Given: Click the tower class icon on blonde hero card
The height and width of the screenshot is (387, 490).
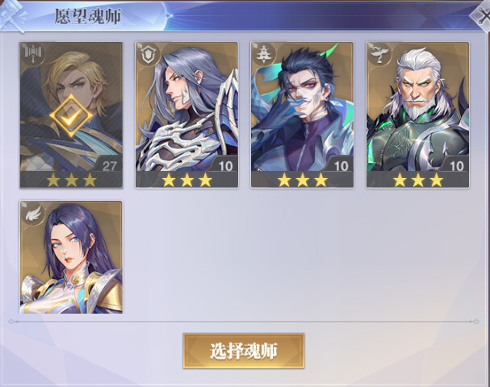Looking at the screenshot, I should click(34, 54).
